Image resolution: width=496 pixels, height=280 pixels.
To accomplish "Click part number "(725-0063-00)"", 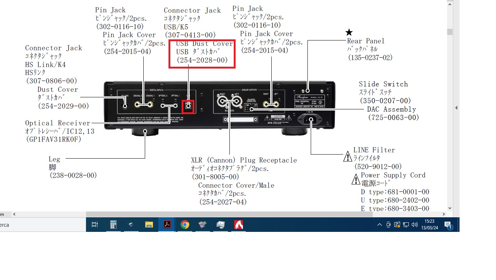I will [x=393, y=117].
